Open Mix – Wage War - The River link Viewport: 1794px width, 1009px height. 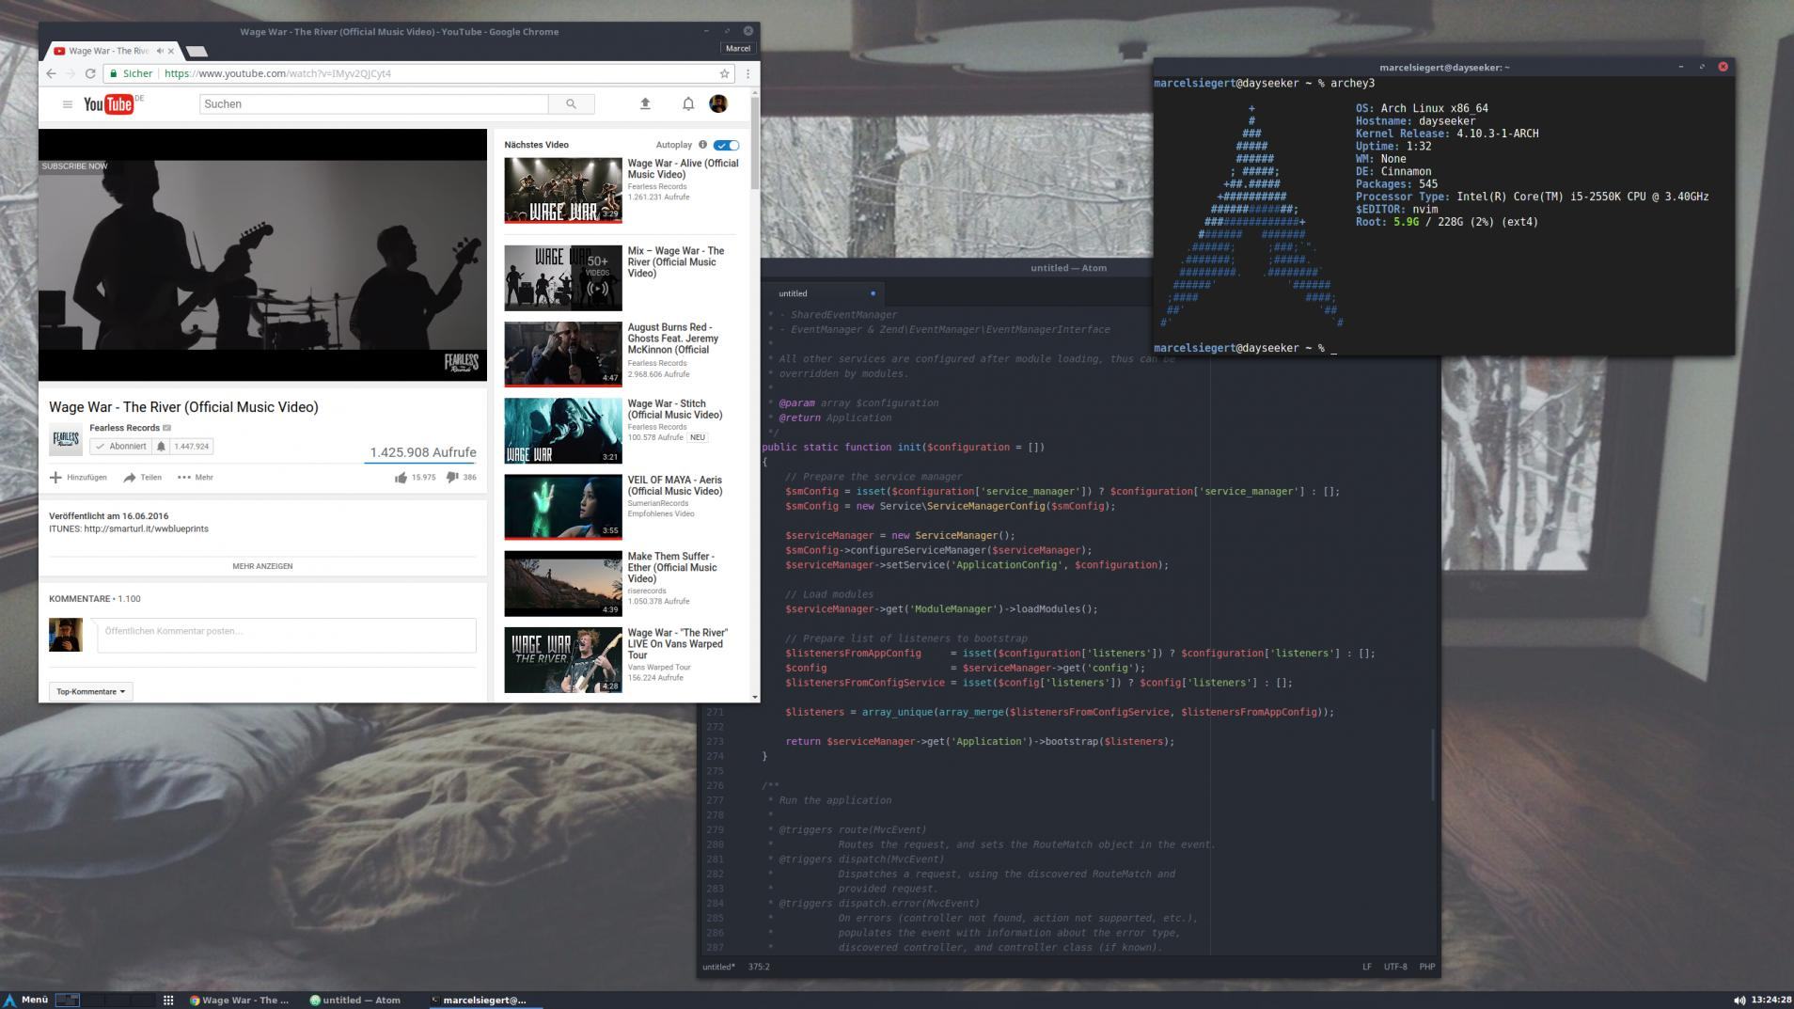click(x=676, y=262)
